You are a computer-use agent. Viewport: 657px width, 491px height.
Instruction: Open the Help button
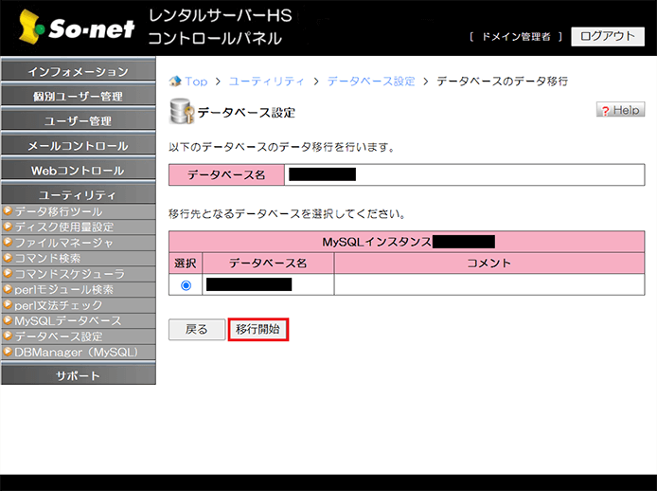pos(620,110)
